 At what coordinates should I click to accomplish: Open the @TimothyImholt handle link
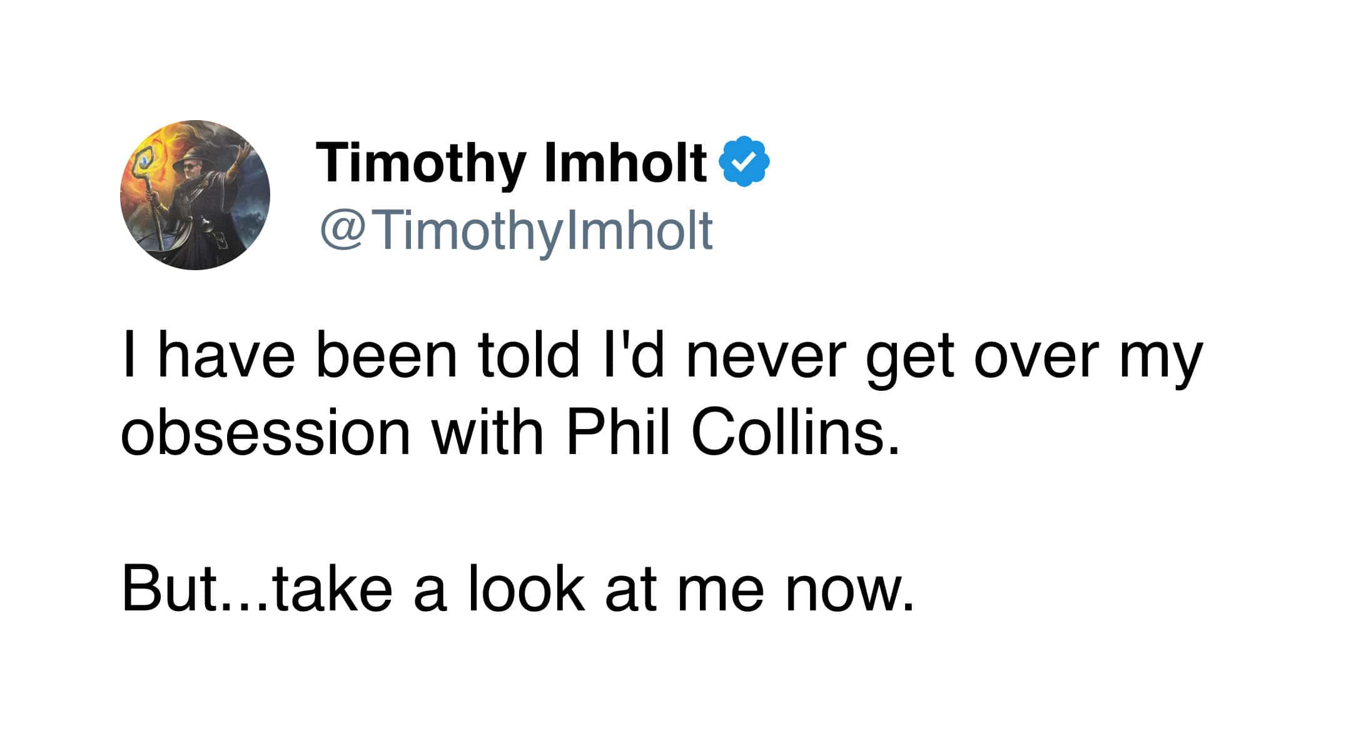(517, 230)
